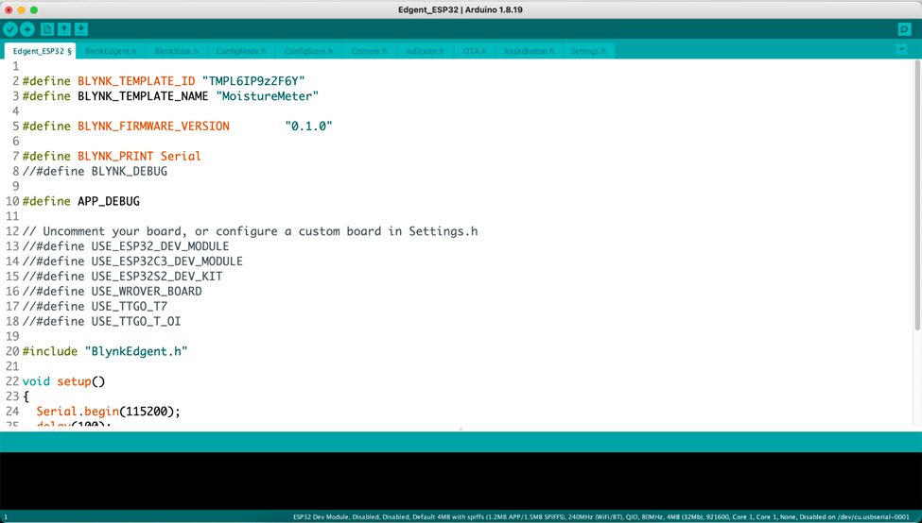Screen dimensions: 922x523
Task: Switch to the Indicator.h tab
Action: (x=425, y=51)
